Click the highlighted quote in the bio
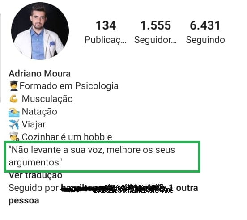The image size is (247, 220). [x=102, y=157]
